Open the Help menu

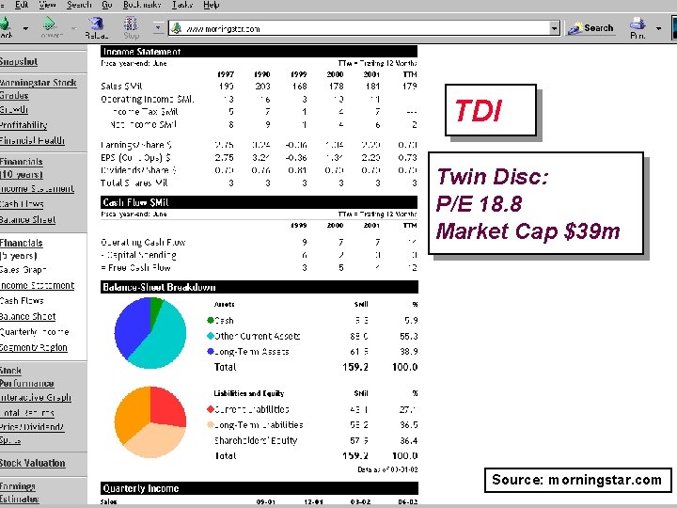point(212,5)
